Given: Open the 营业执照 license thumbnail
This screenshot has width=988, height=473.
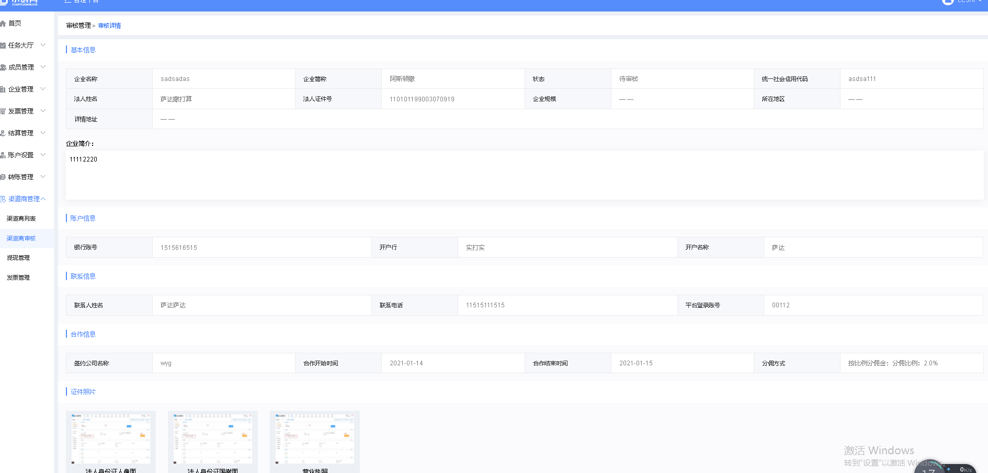Looking at the screenshot, I should pyautogui.click(x=315, y=439).
